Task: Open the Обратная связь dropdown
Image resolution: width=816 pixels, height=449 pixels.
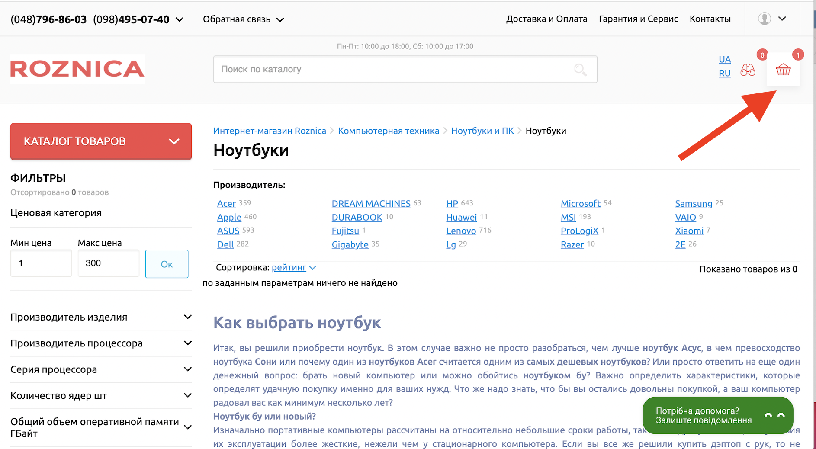Action: coord(243,19)
